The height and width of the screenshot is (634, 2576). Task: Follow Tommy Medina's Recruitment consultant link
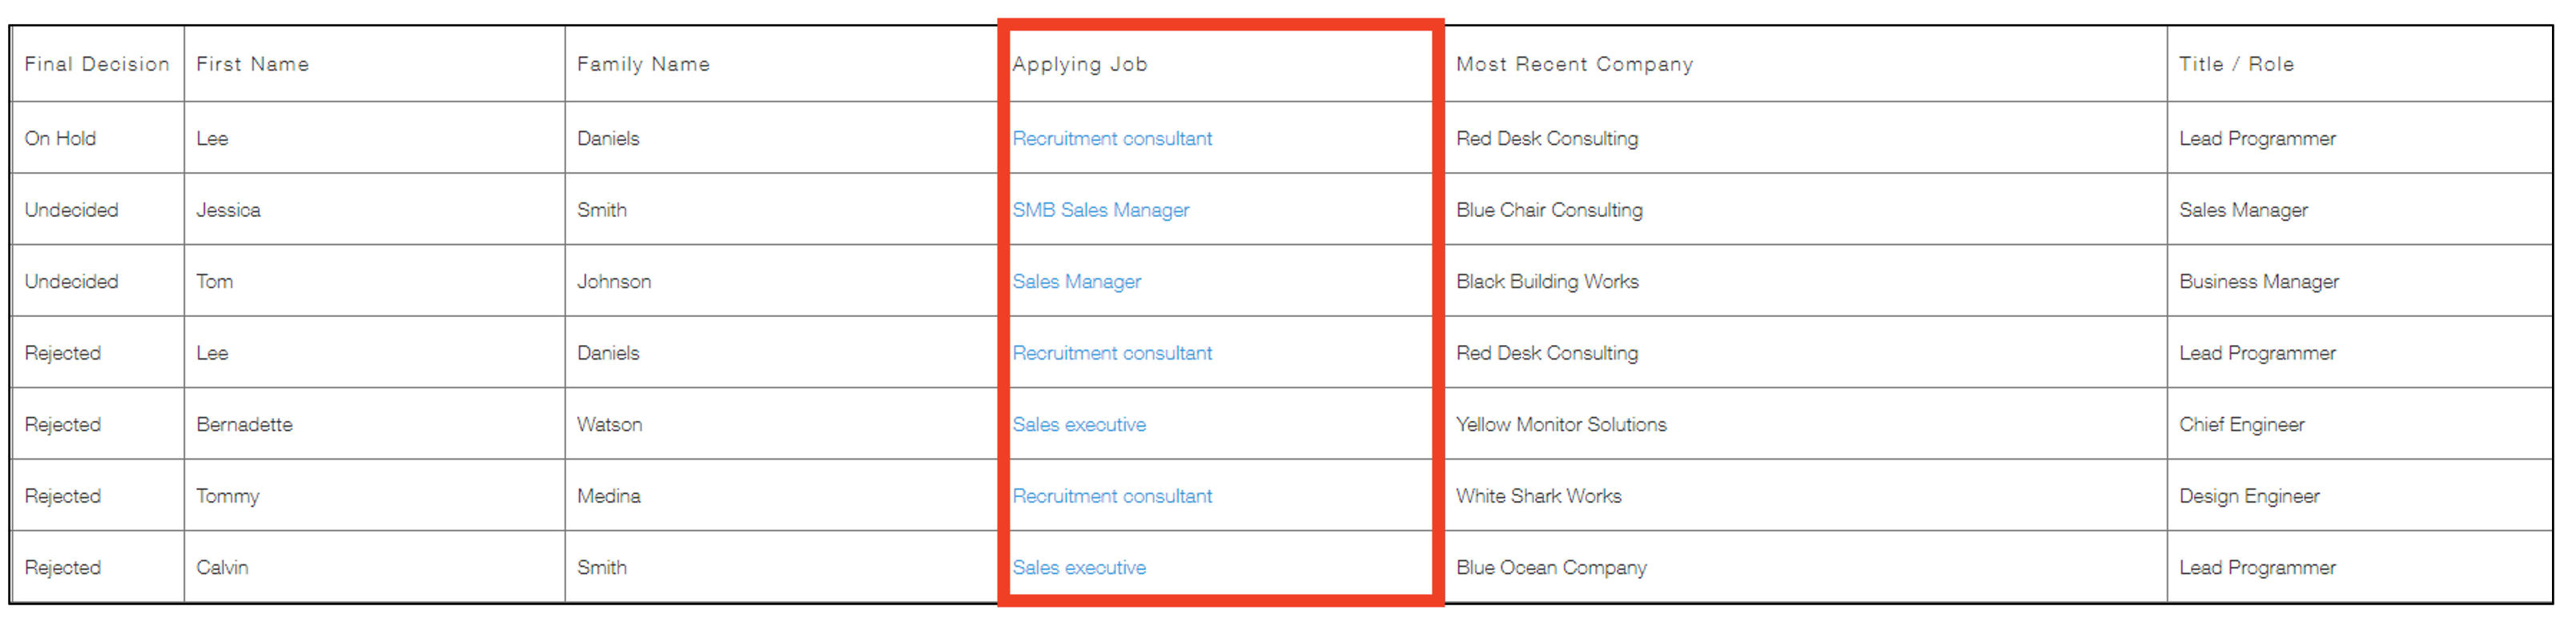tap(1111, 496)
